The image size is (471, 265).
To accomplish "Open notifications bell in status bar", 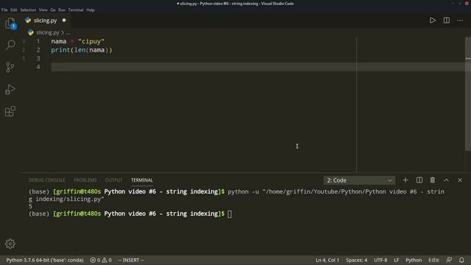I will click(x=461, y=260).
